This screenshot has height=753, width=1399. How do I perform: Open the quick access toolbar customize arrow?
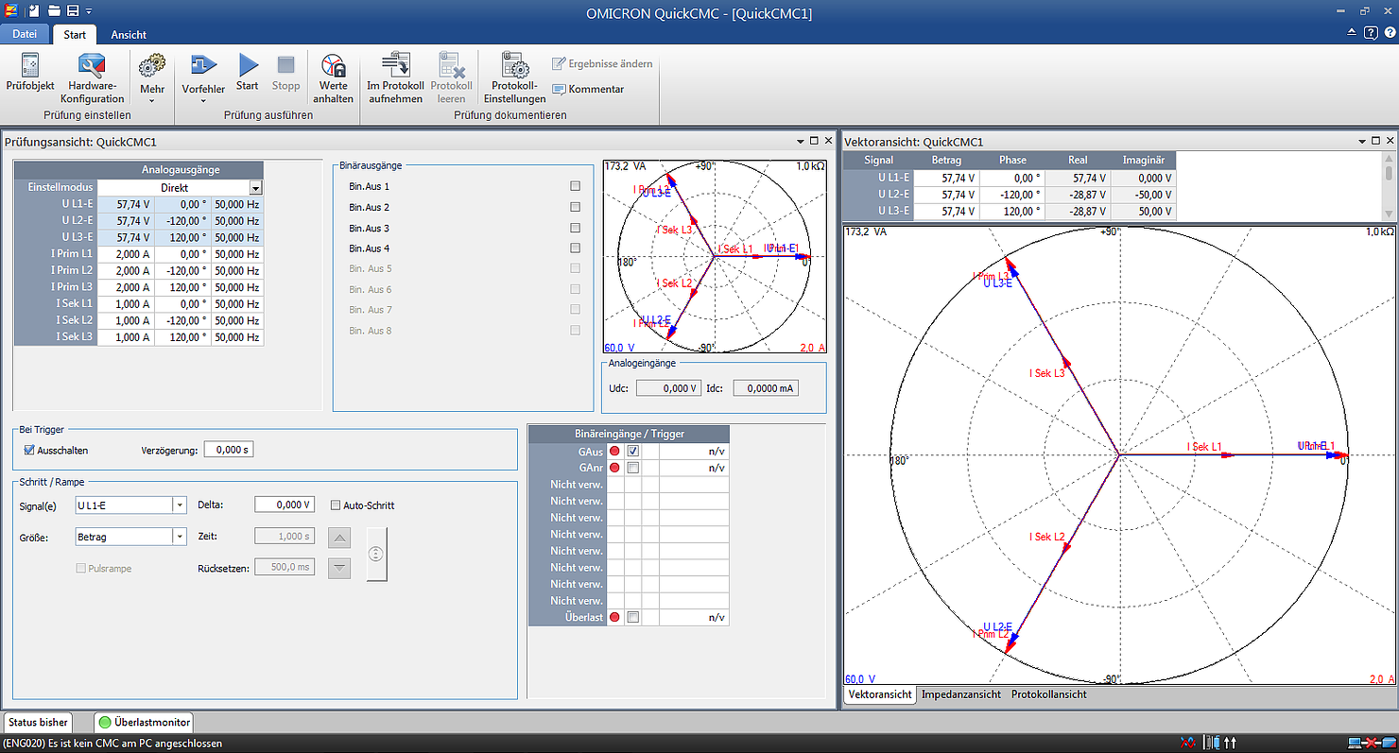click(89, 12)
